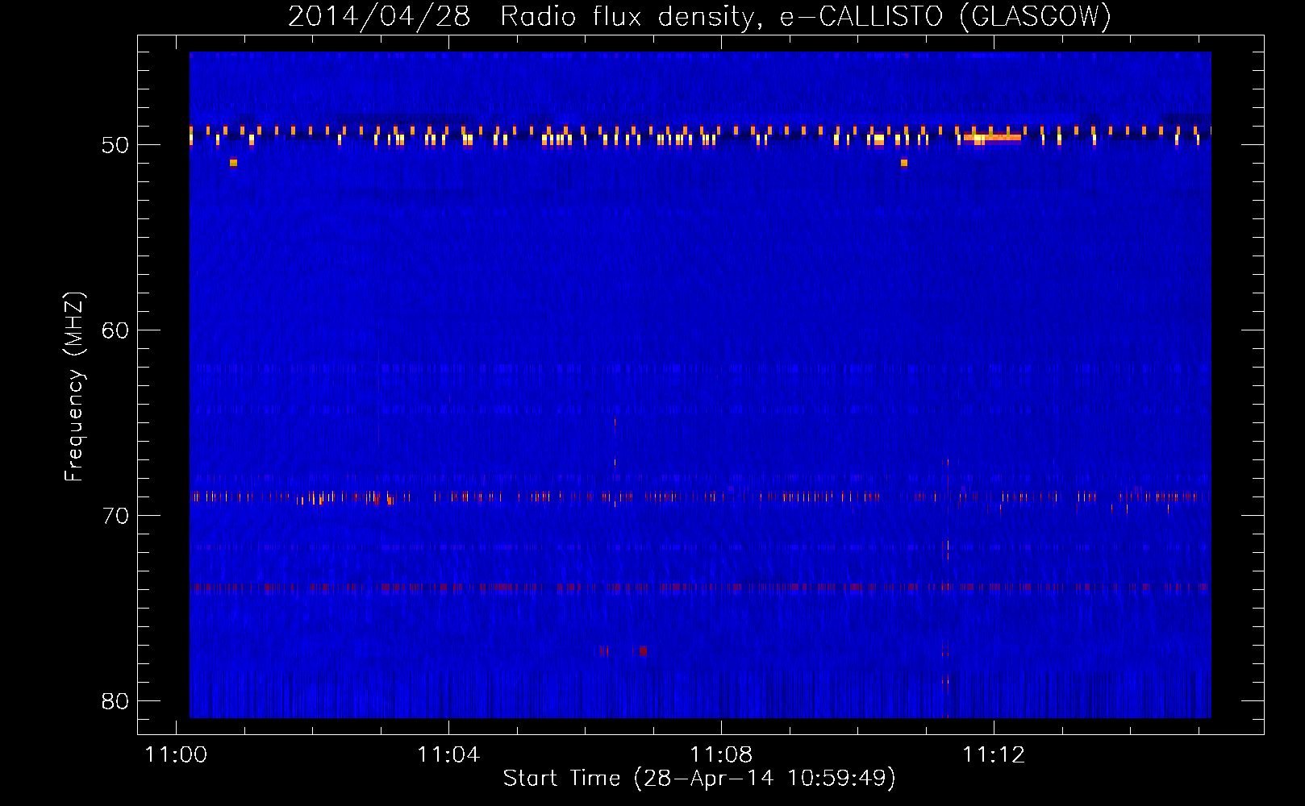Click the 11:08 time tick label
Viewport: 1305px width, 806px height.
point(721,754)
